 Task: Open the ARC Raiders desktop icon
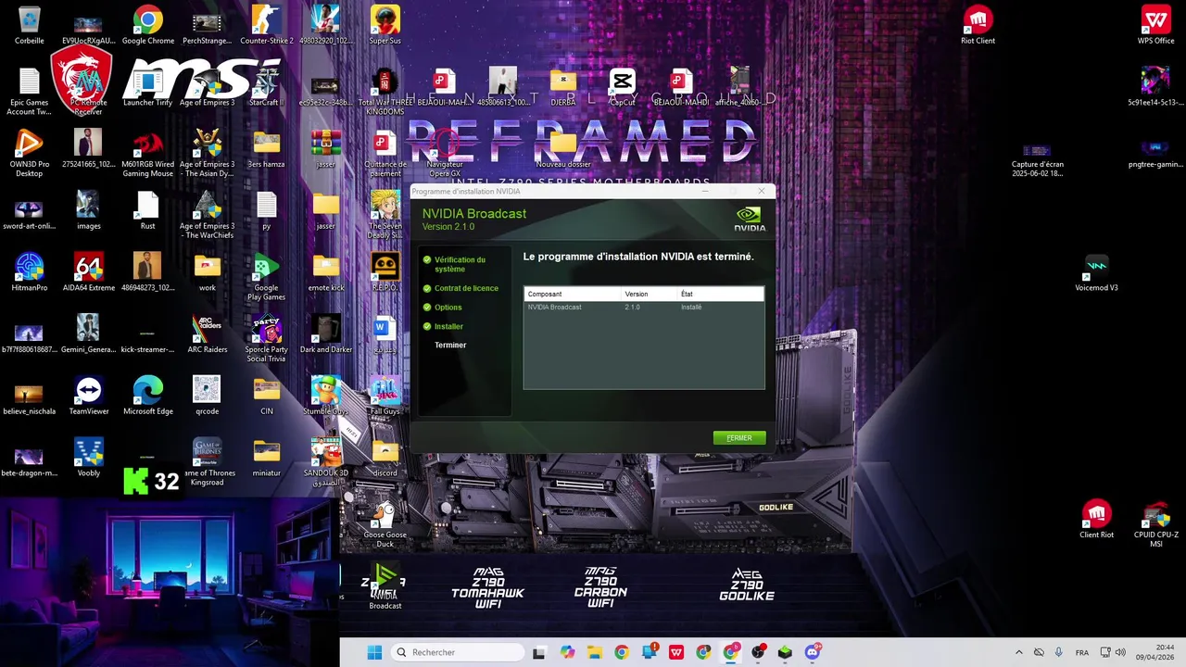(x=208, y=334)
